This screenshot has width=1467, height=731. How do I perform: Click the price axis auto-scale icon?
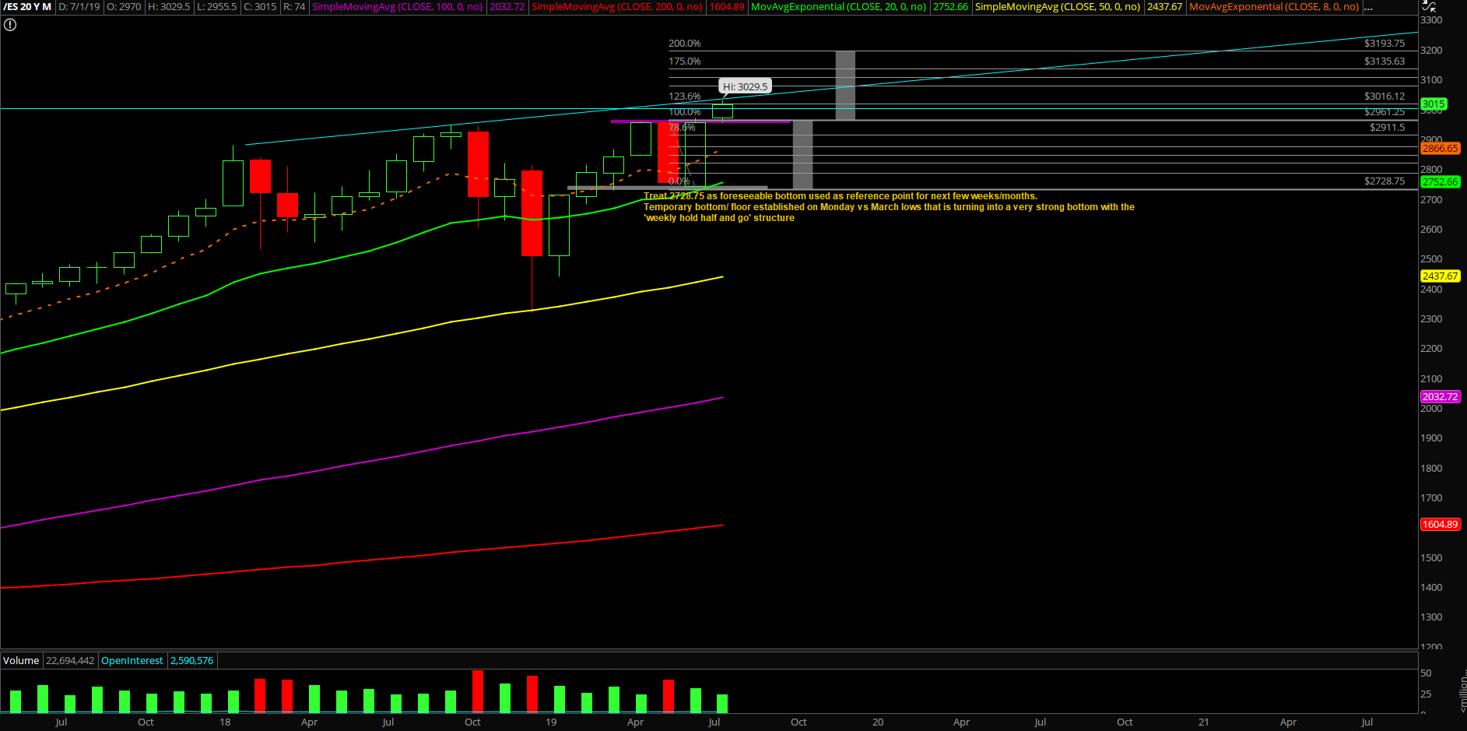point(1428,6)
